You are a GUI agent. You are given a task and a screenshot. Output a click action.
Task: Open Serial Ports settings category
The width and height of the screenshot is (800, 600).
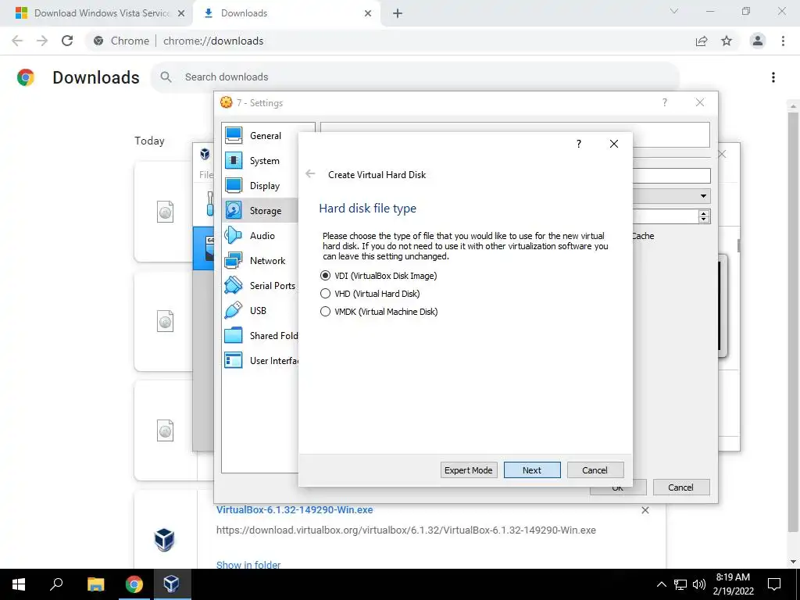261,286
